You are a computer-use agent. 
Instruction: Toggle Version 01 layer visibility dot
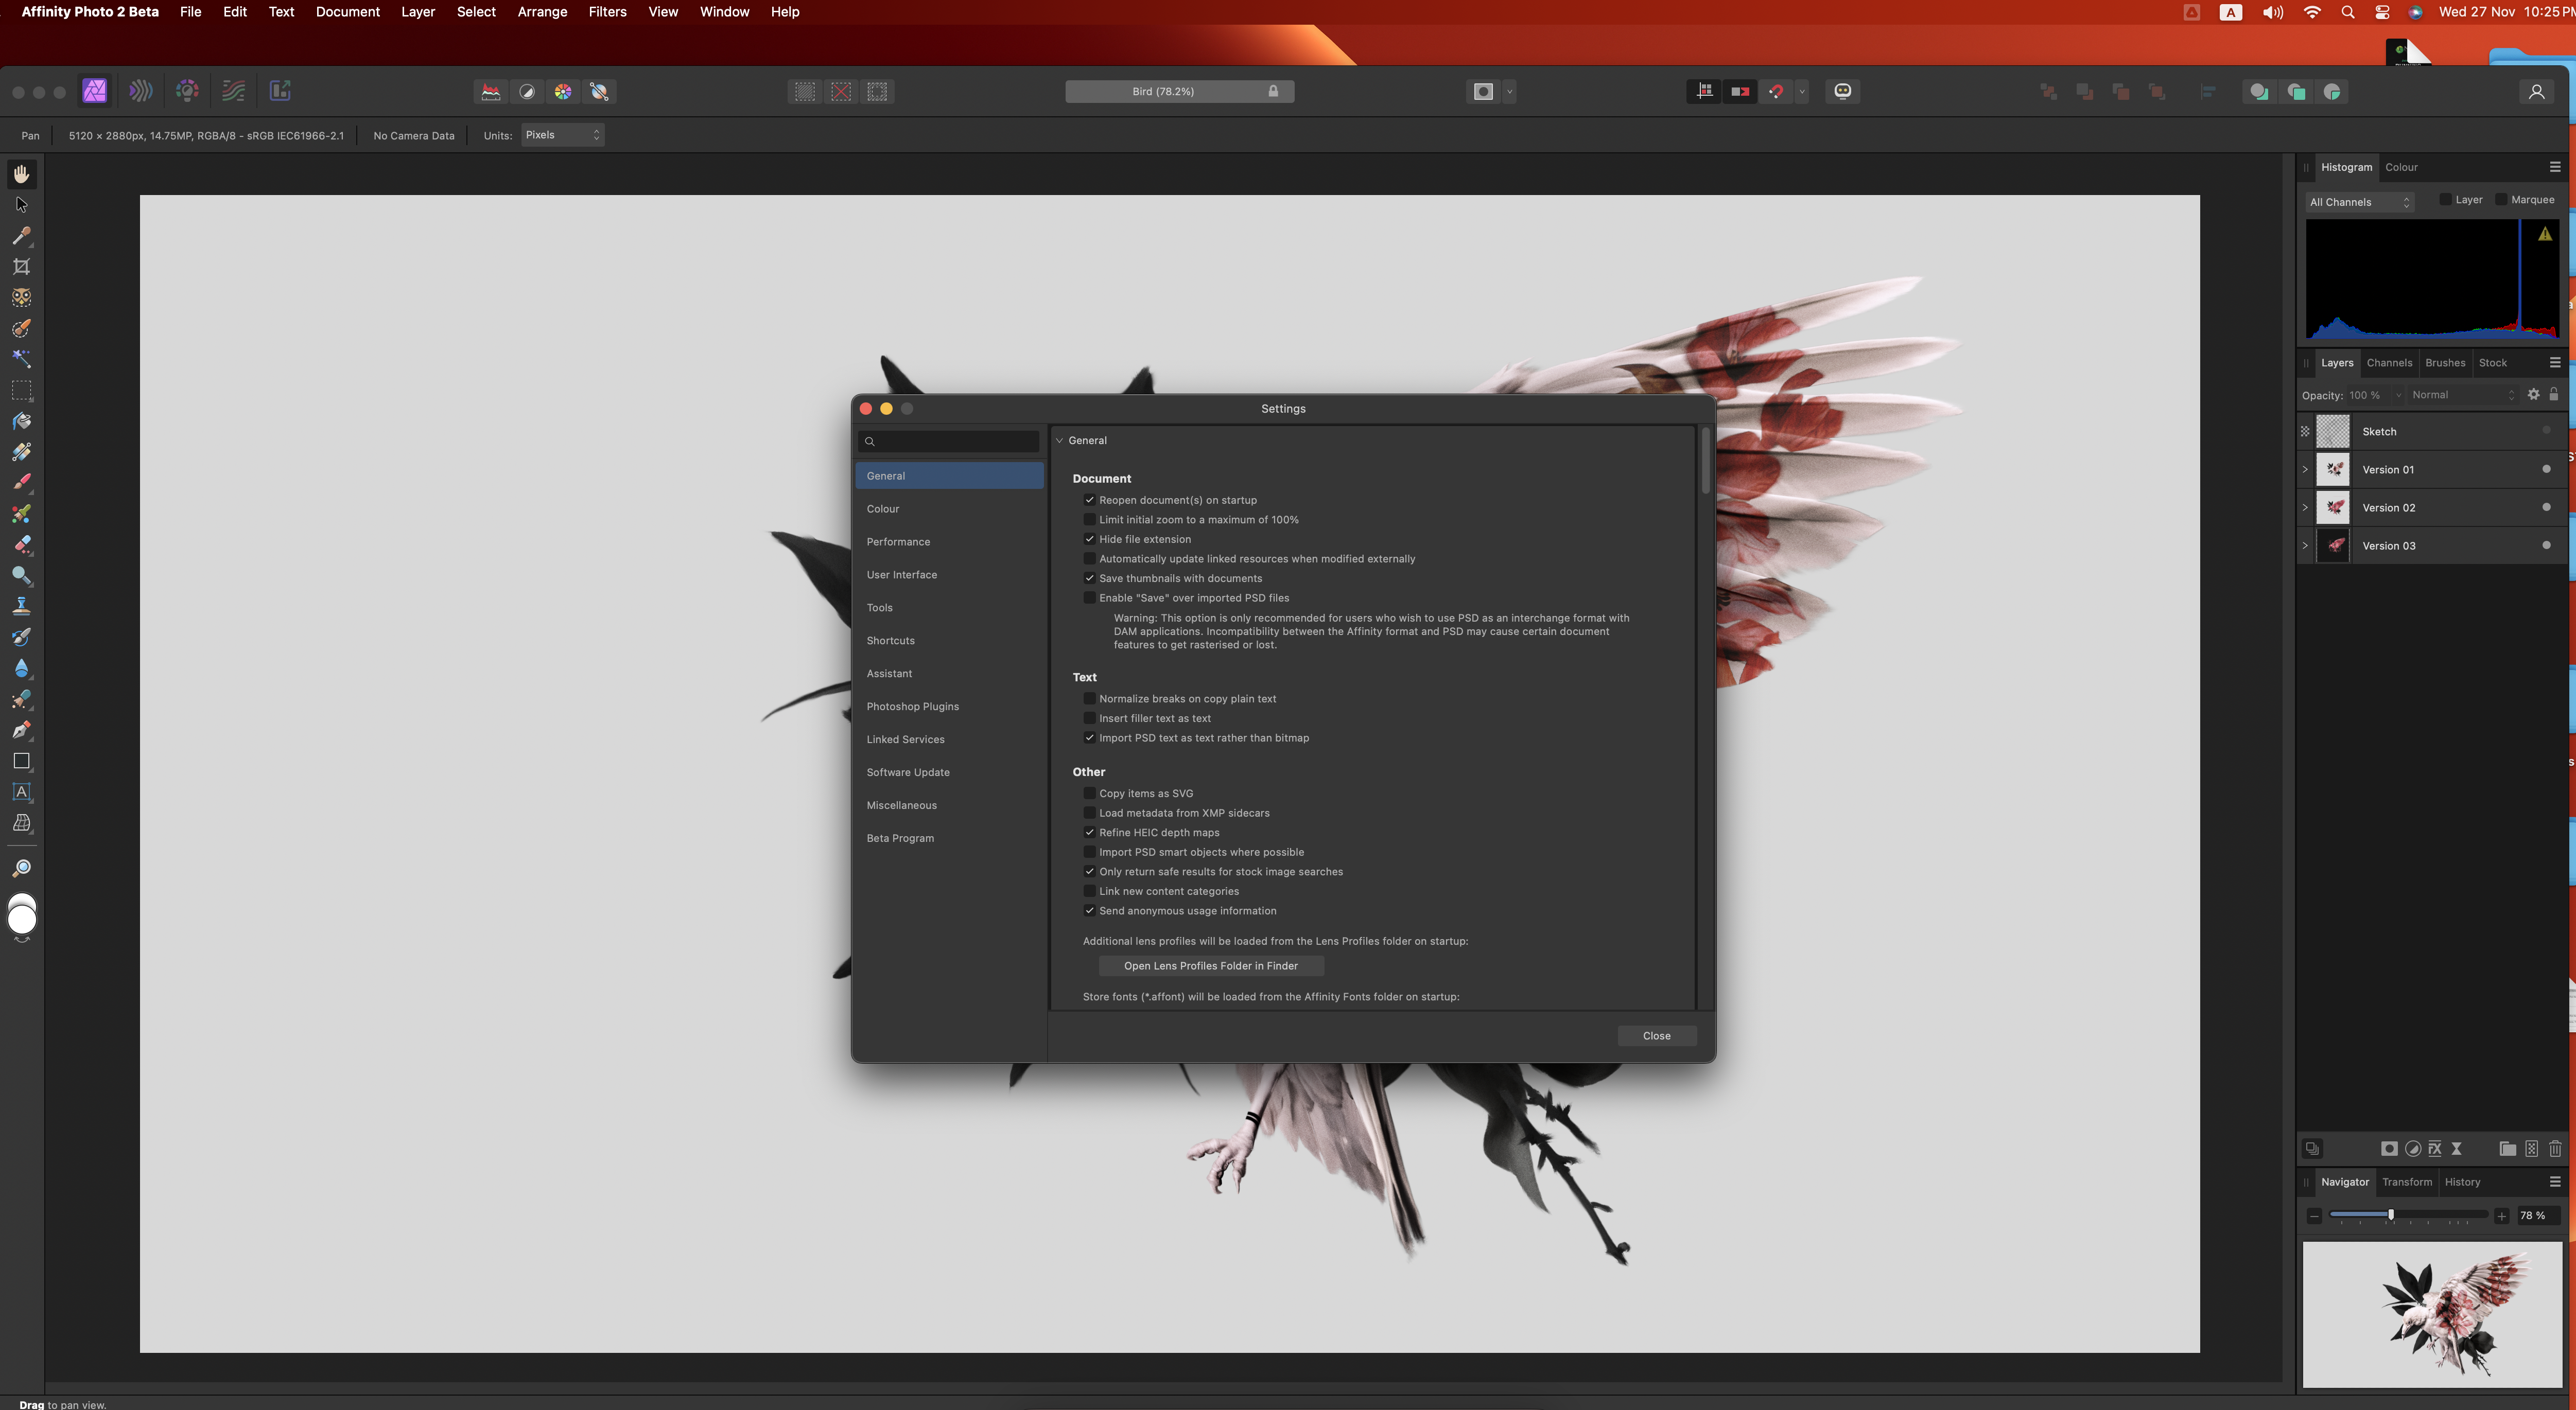(2546, 470)
